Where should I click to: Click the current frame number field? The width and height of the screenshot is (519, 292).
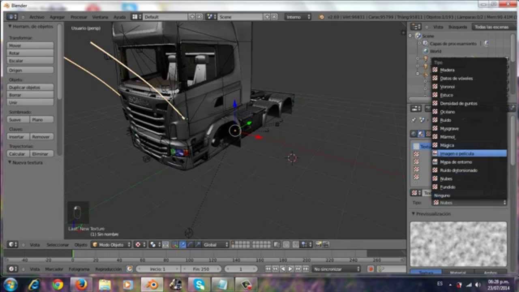point(241,269)
